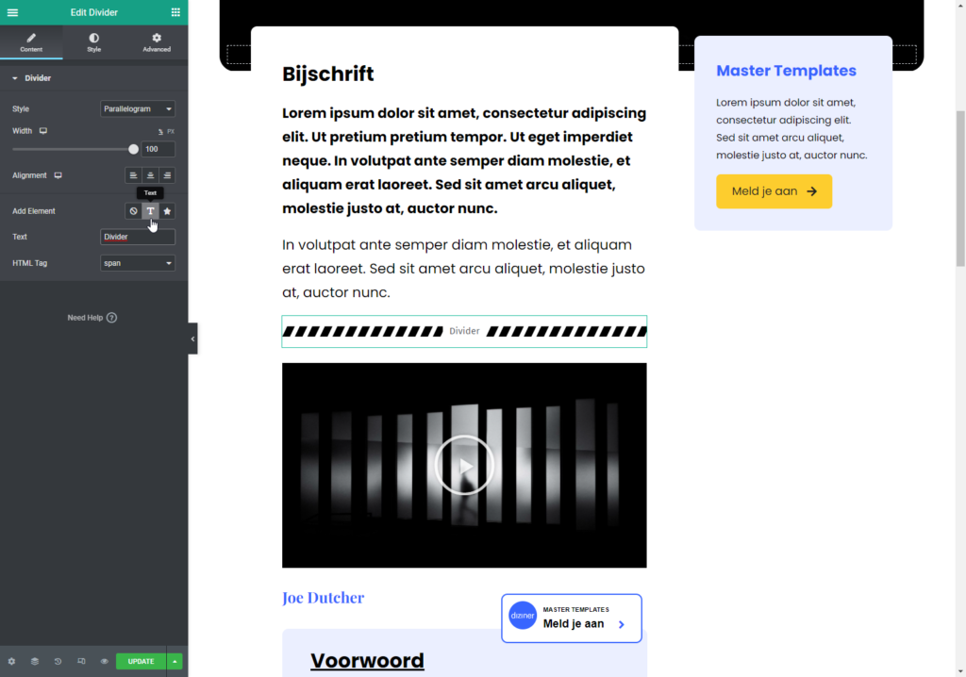Click the Width slider handle
This screenshot has height=677, width=966.
coord(133,149)
